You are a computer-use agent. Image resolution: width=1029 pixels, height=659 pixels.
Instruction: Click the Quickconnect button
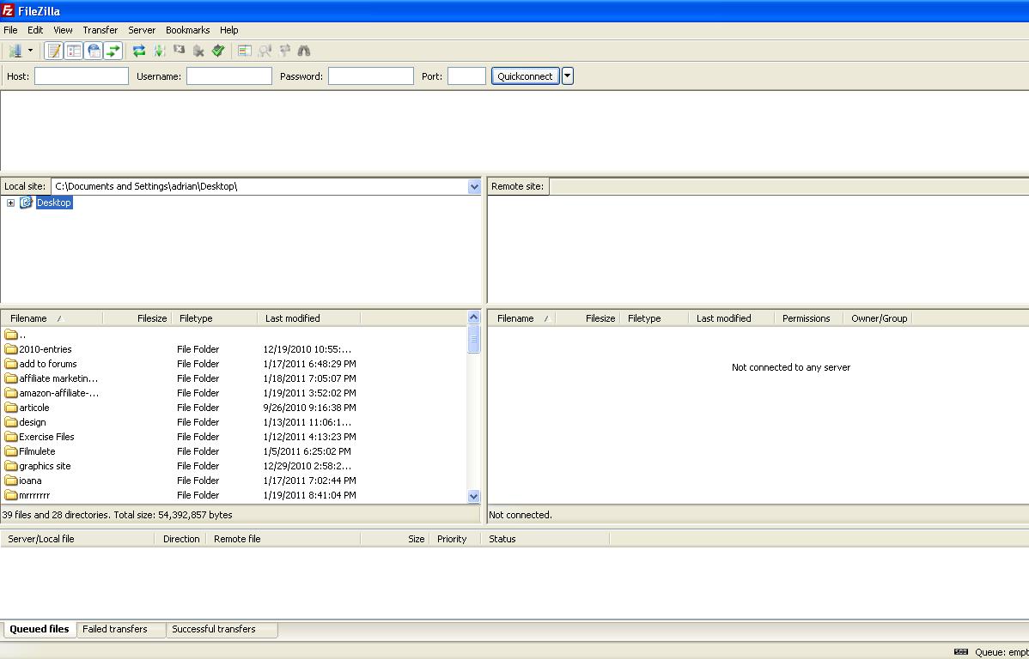click(x=525, y=76)
